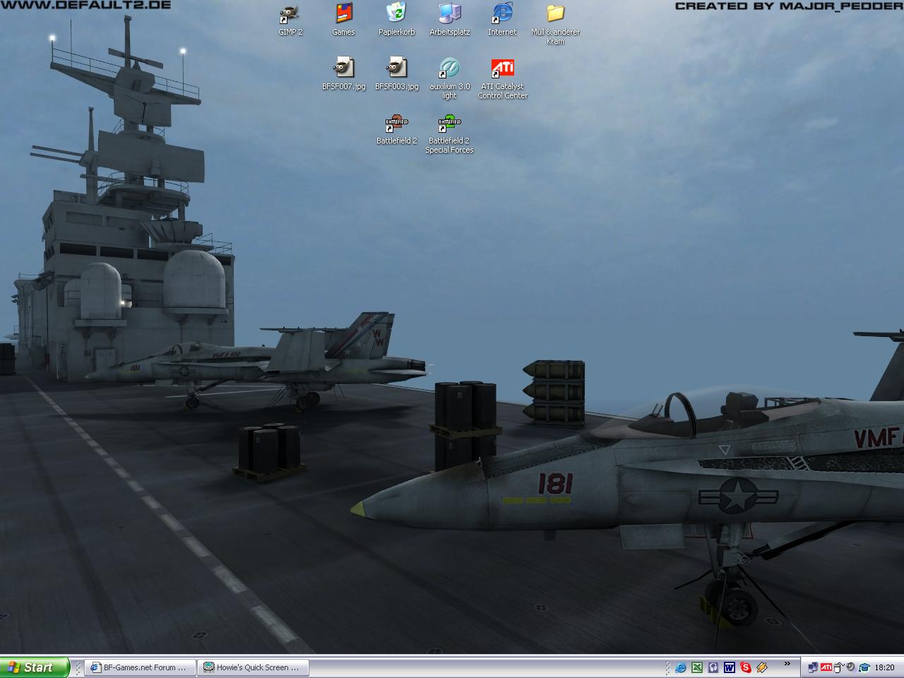Switch to BF-Games.net Forum taskbar window
Image resolution: width=904 pixels, height=678 pixels.
tap(139, 667)
